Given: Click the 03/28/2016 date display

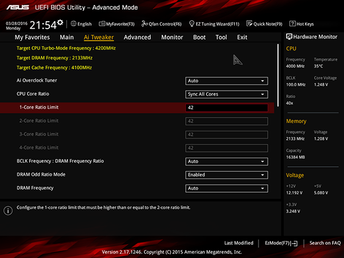Looking at the screenshot, I should tap(17, 24).
